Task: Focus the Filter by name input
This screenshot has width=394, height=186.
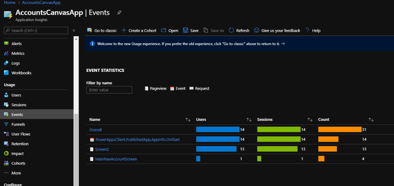Action: point(109,90)
